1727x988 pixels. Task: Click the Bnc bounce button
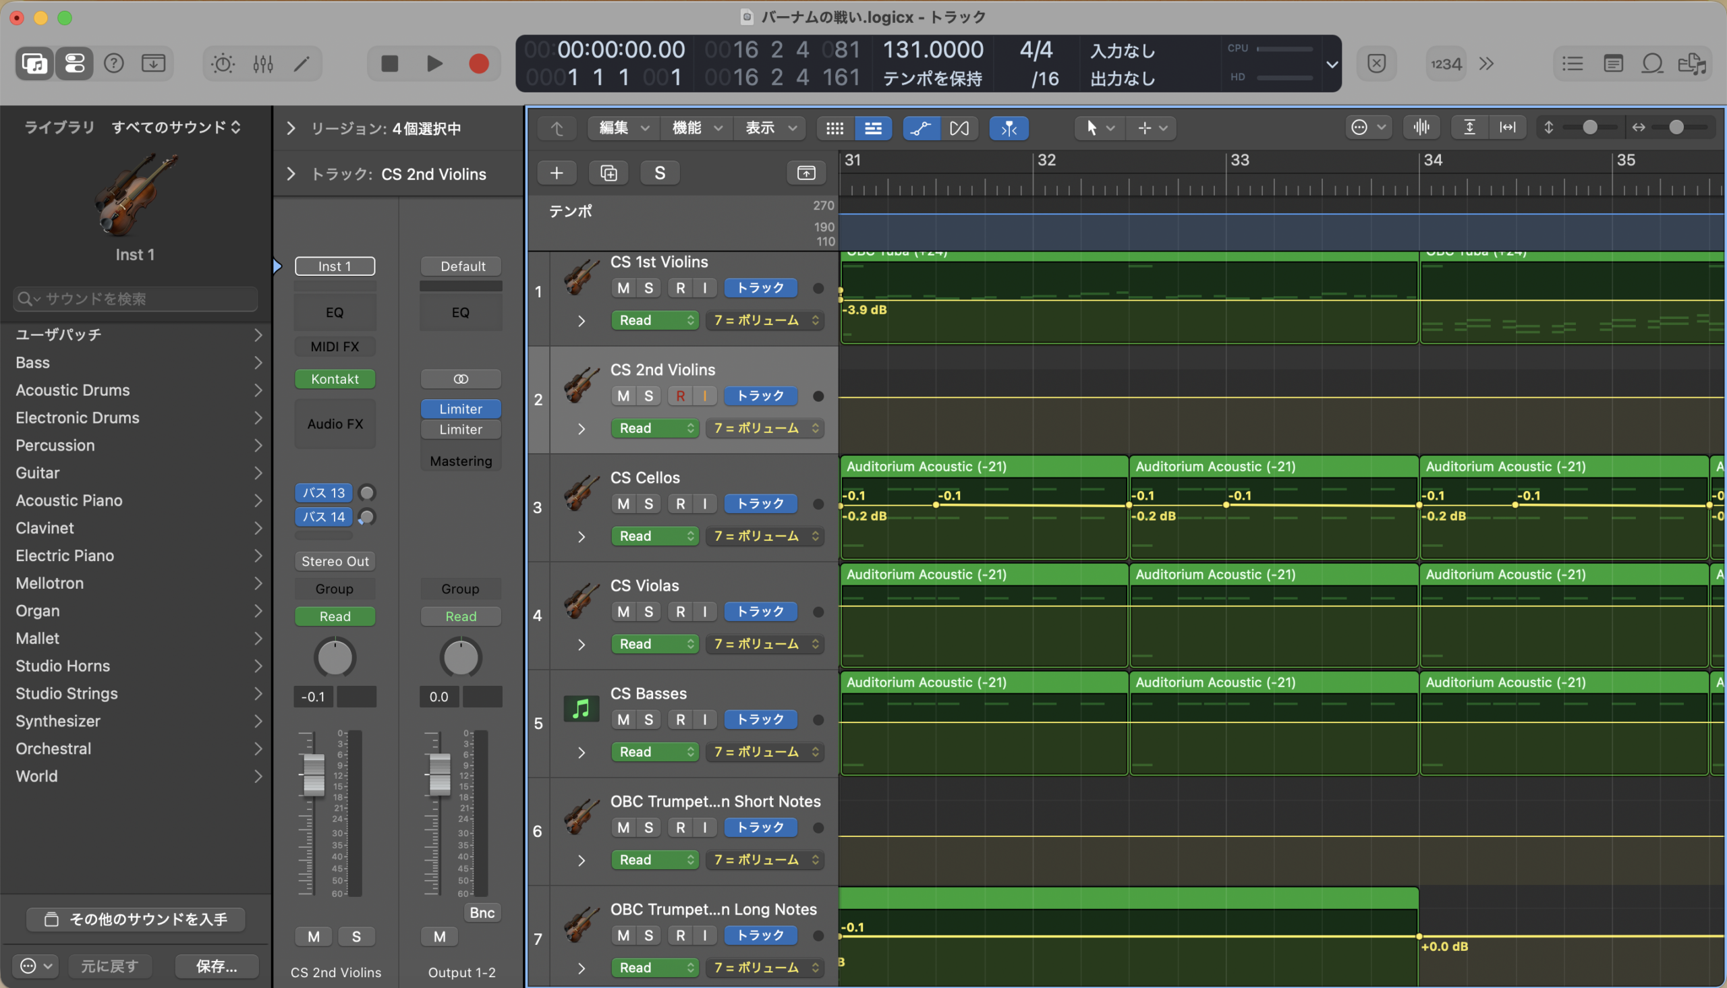pos(482,912)
